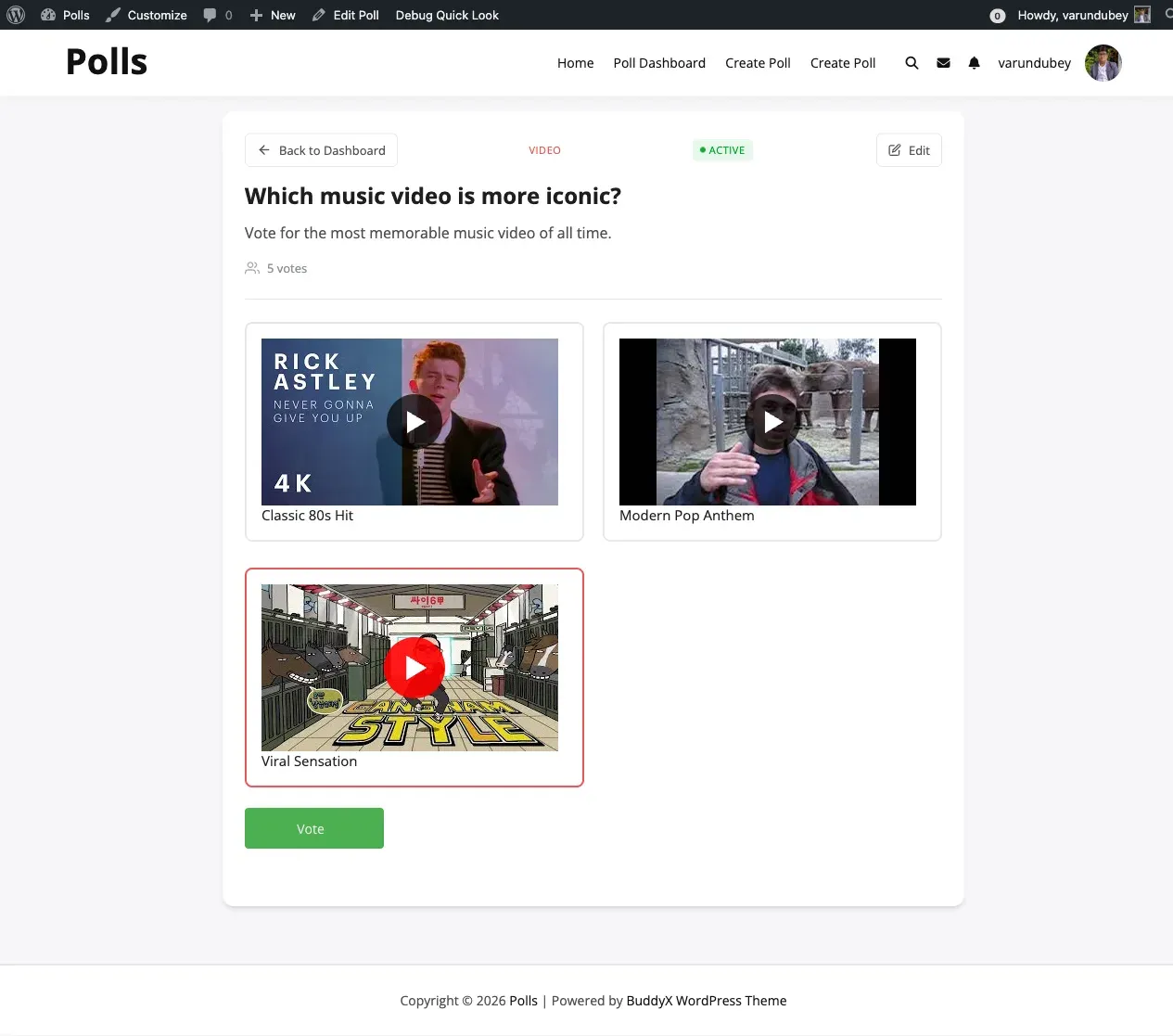Play the Rick Astley video
This screenshot has width=1173, height=1036.
[x=414, y=422]
